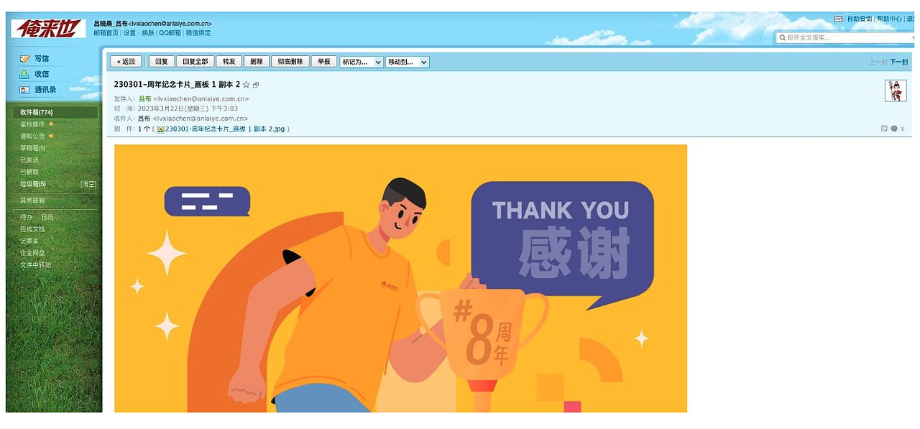Image resolution: width=920 pixels, height=429 pixels.
Task: Click the 写信 compose mail icon
Action: click(x=24, y=58)
